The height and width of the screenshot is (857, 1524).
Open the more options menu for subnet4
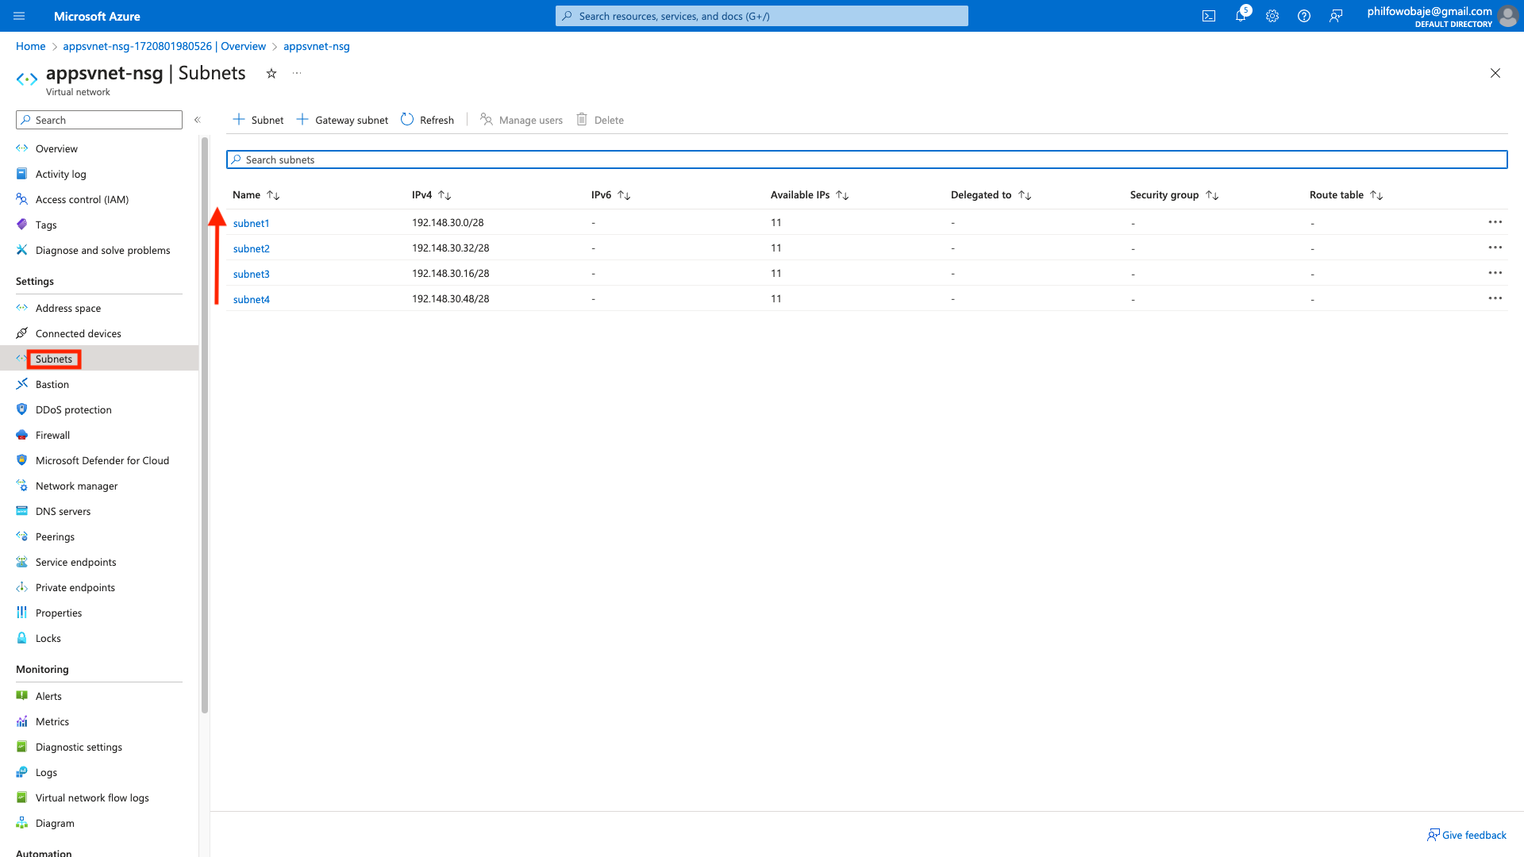1495,298
